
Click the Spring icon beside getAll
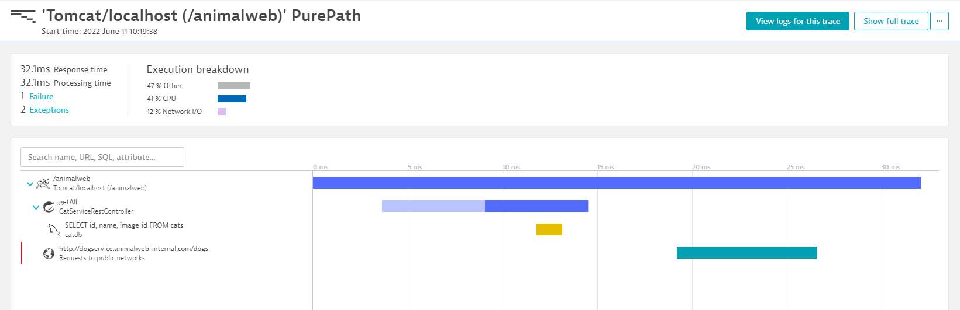[49, 207]
